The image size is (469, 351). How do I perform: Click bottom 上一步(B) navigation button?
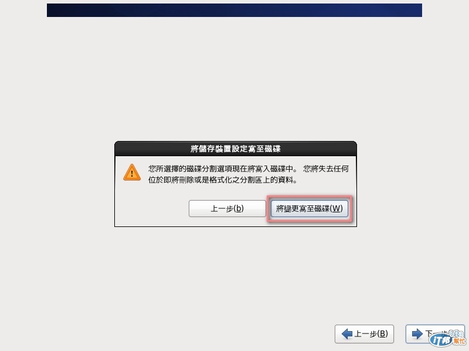coord(364,333)
